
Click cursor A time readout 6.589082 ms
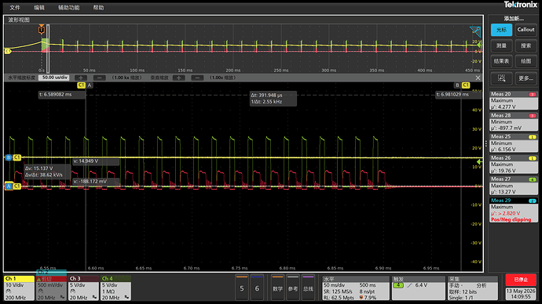(x=61, y=95)
